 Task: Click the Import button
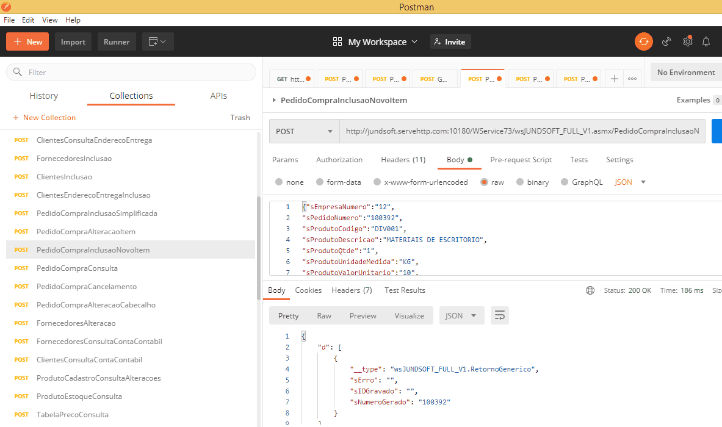[73, 41]
